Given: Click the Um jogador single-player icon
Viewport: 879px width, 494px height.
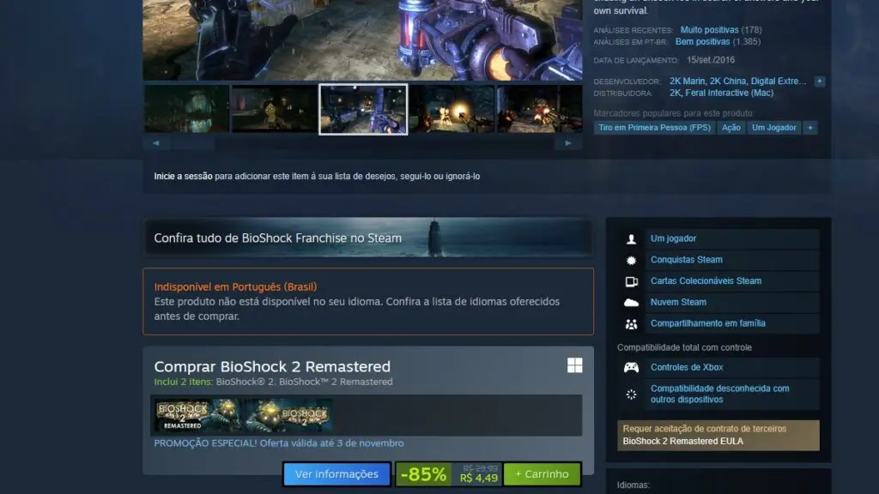Looking at the screenshot, I should coord(632,239).
